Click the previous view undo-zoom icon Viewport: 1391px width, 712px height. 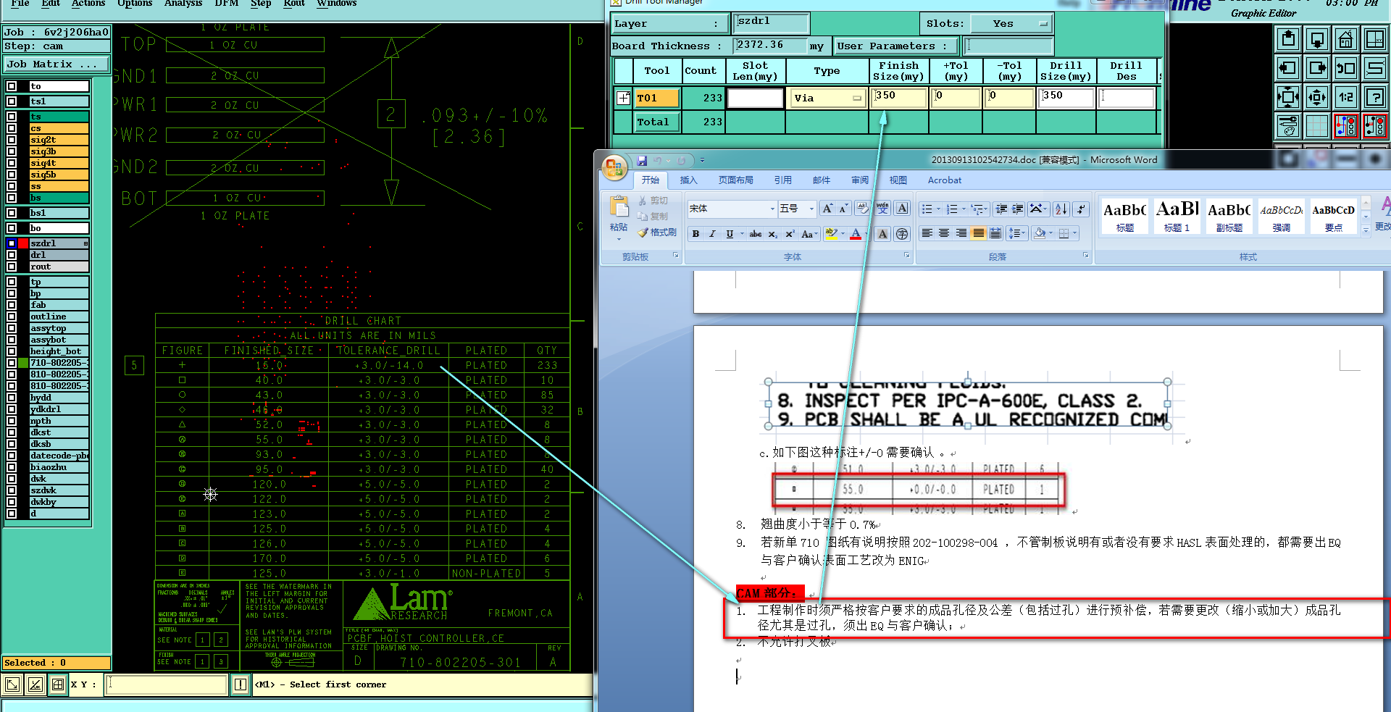point(1345,68)
